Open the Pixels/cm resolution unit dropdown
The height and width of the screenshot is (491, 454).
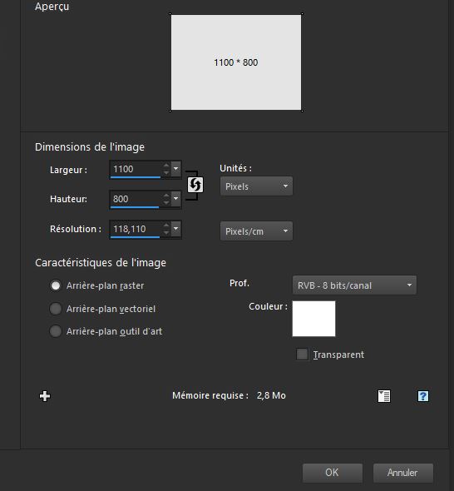pyautogui.click(x=256, y=231)
